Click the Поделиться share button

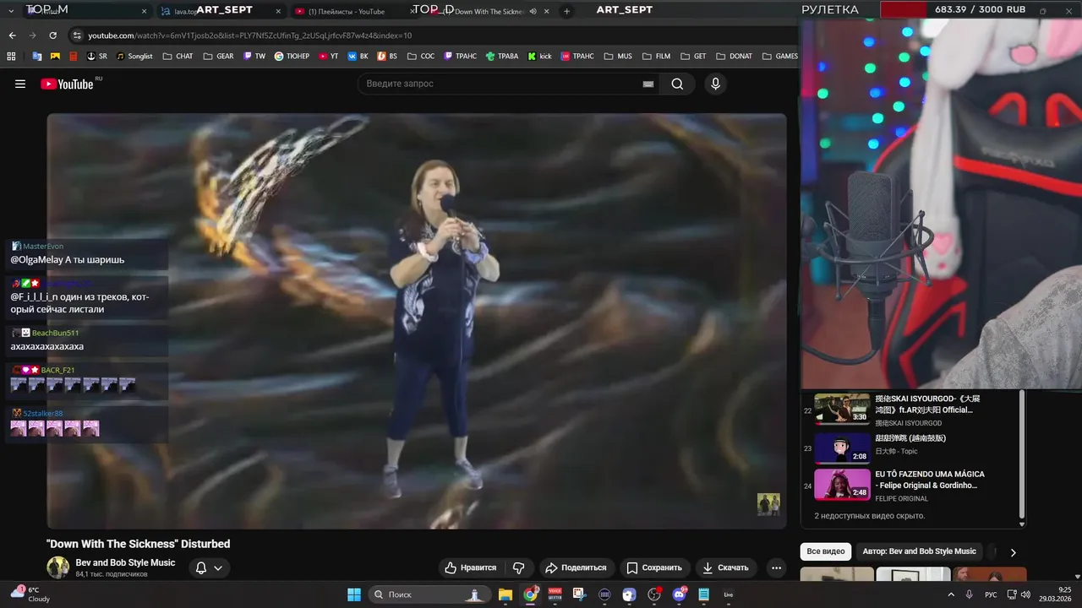click(576, 567)
